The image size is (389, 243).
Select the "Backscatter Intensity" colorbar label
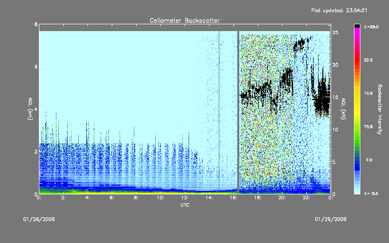[x=380, y=109]
